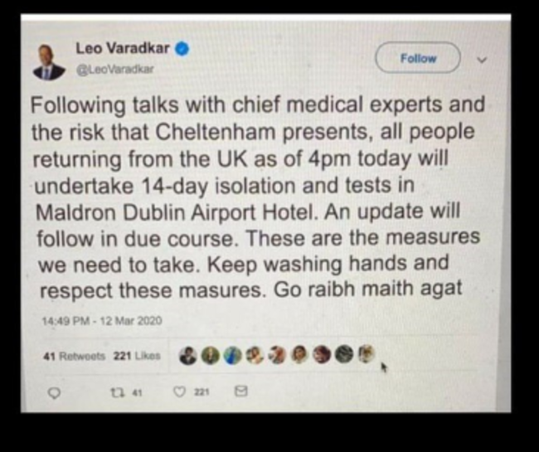Open first liker's avatar in the row
The height and width of the screenshot is (452, 539).
pyautogui.click(x=187, y=356)
